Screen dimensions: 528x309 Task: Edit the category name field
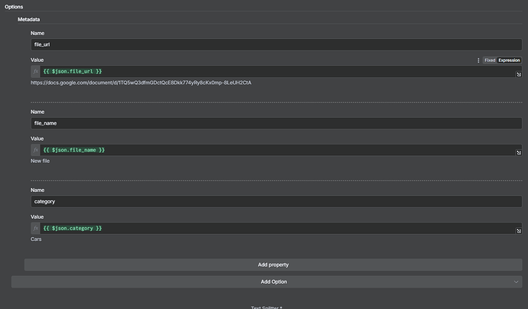pyautogui.click(x=276, y=201)
